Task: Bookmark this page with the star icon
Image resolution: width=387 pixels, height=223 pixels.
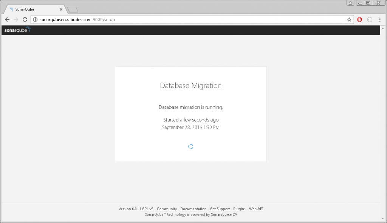Action: 349,20
